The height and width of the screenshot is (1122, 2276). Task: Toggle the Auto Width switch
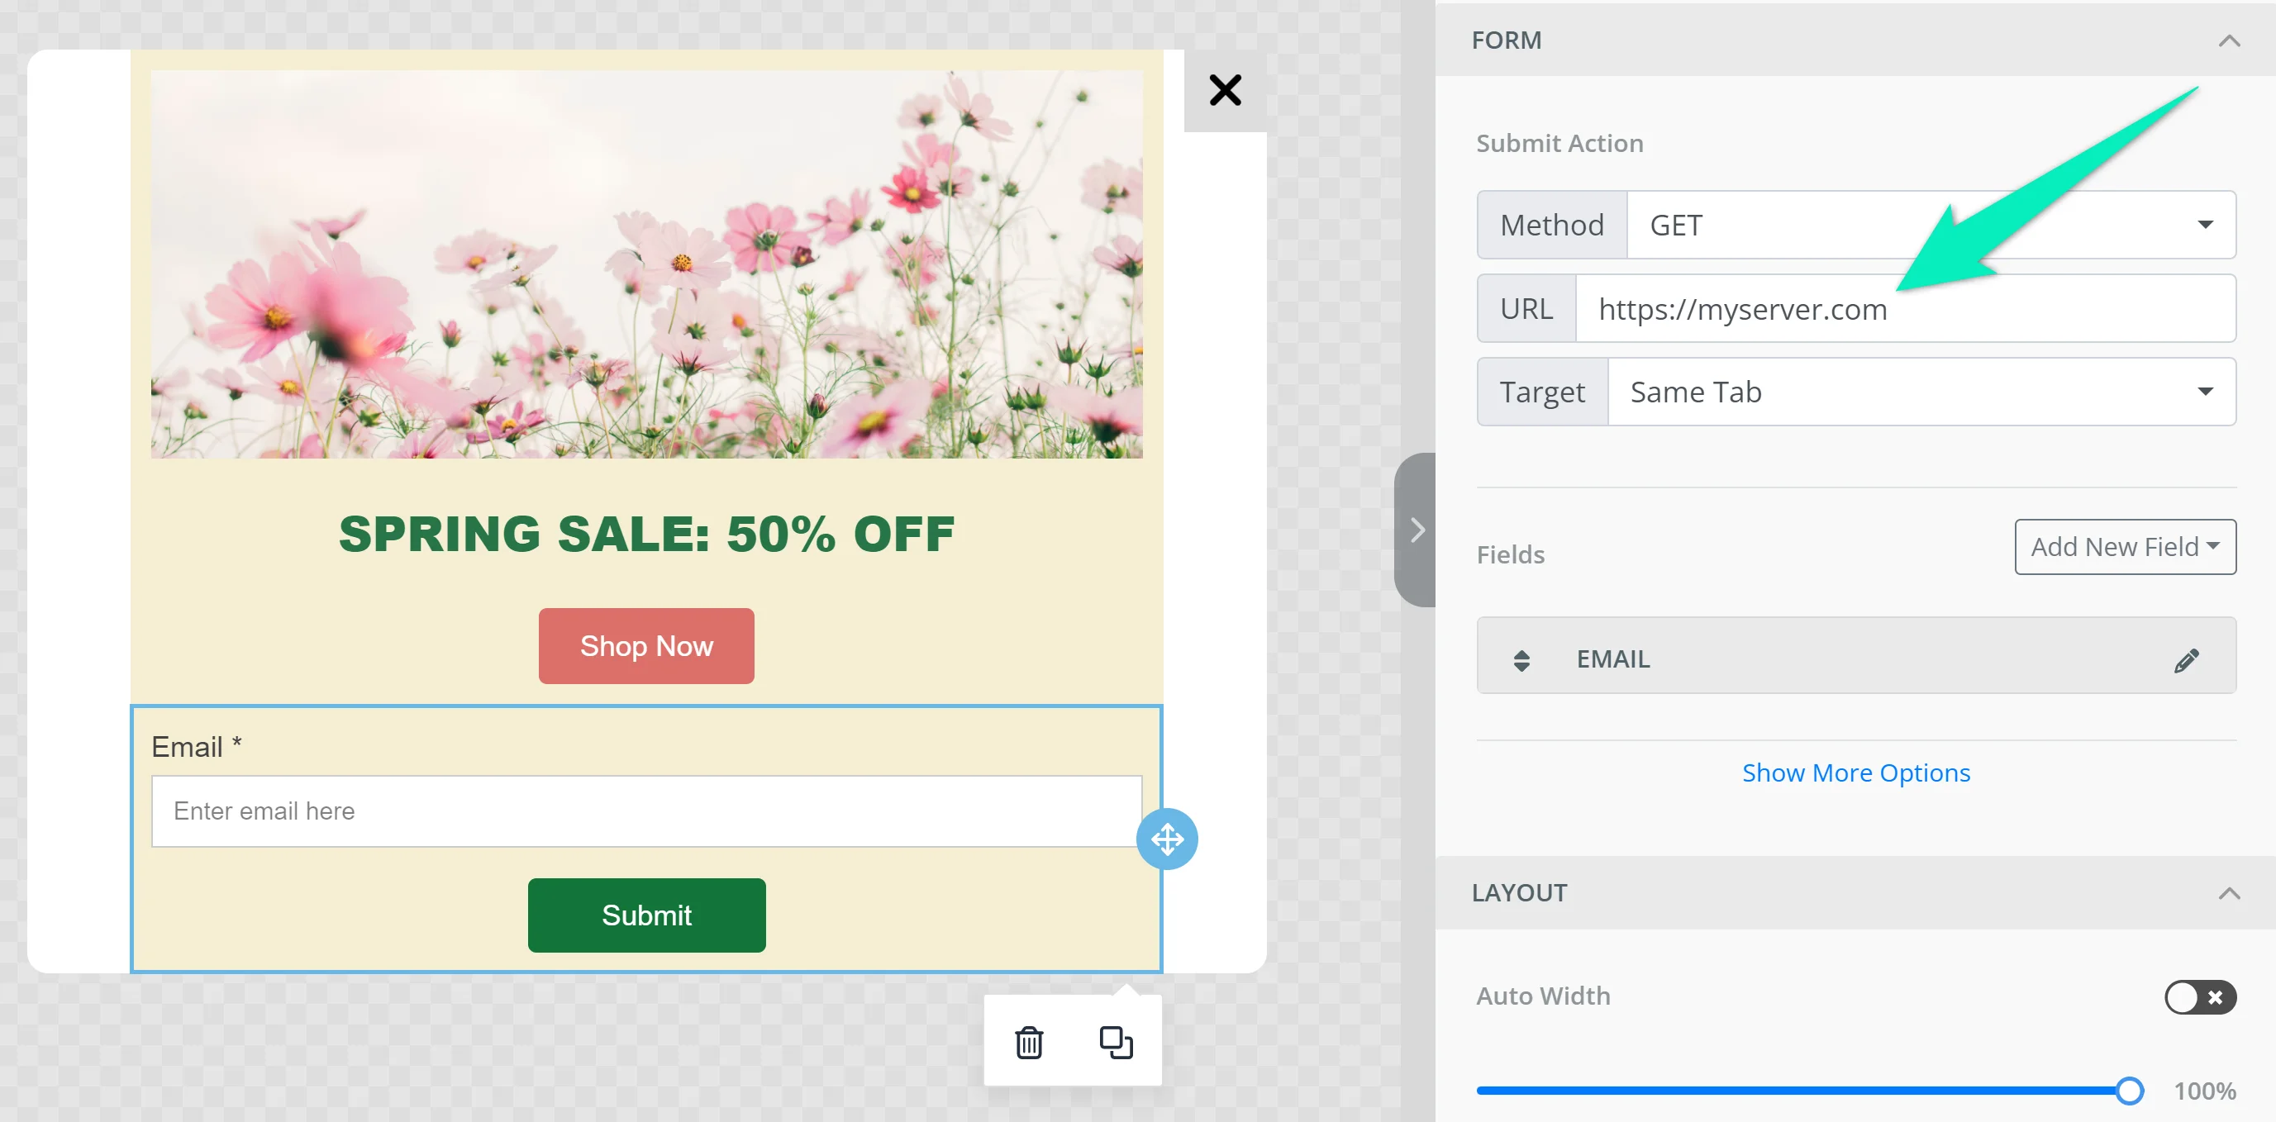click(2199, 997)
